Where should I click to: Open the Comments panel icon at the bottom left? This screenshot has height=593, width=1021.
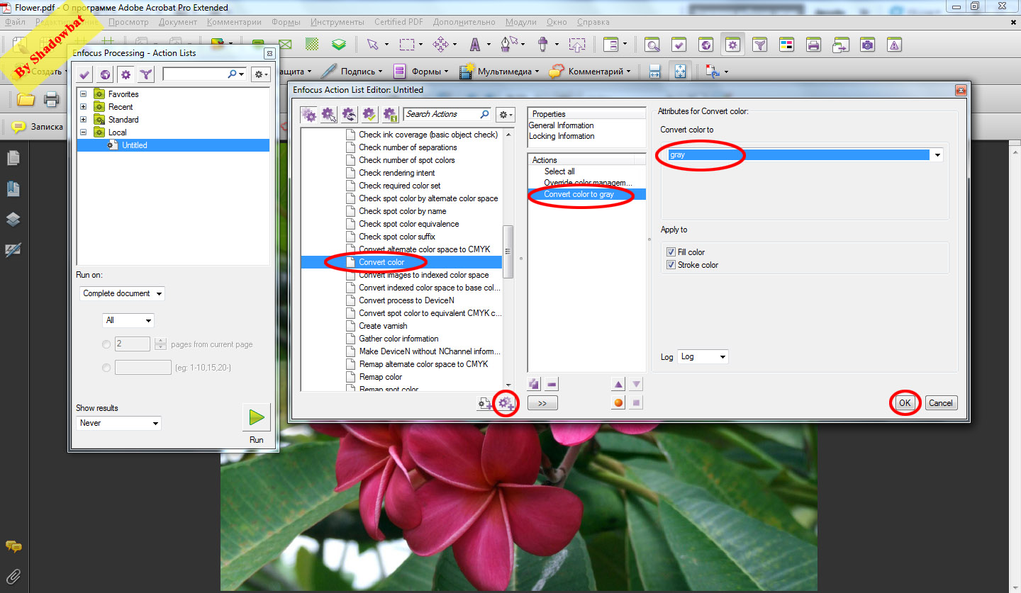click(13, 546)
